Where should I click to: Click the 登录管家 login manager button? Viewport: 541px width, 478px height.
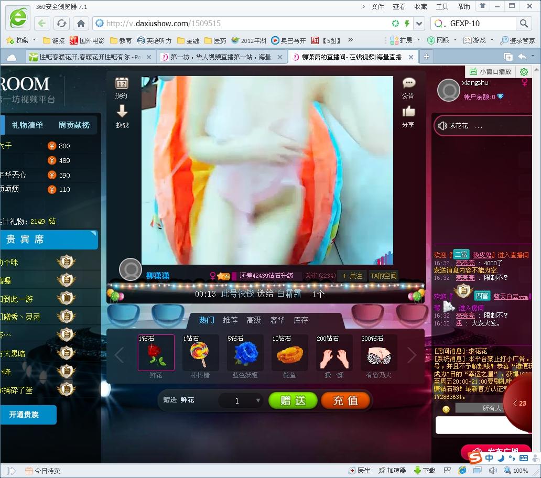[517, 40]
